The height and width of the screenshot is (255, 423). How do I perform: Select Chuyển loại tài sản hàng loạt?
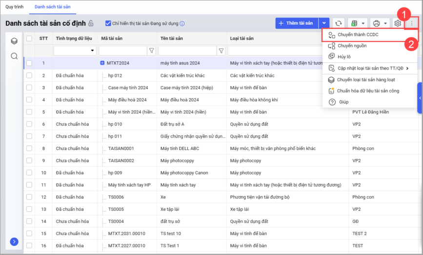[x=370, y=80]
